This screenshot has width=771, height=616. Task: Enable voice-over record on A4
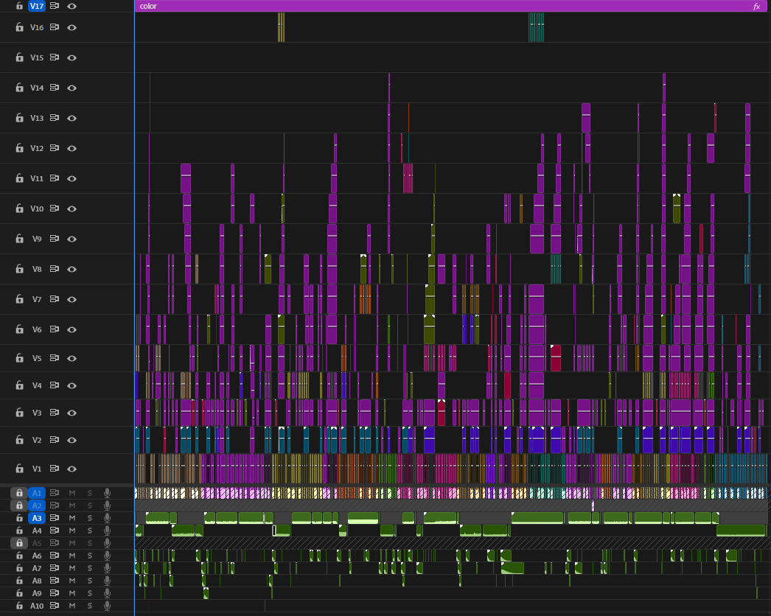[x=107, y=531]
